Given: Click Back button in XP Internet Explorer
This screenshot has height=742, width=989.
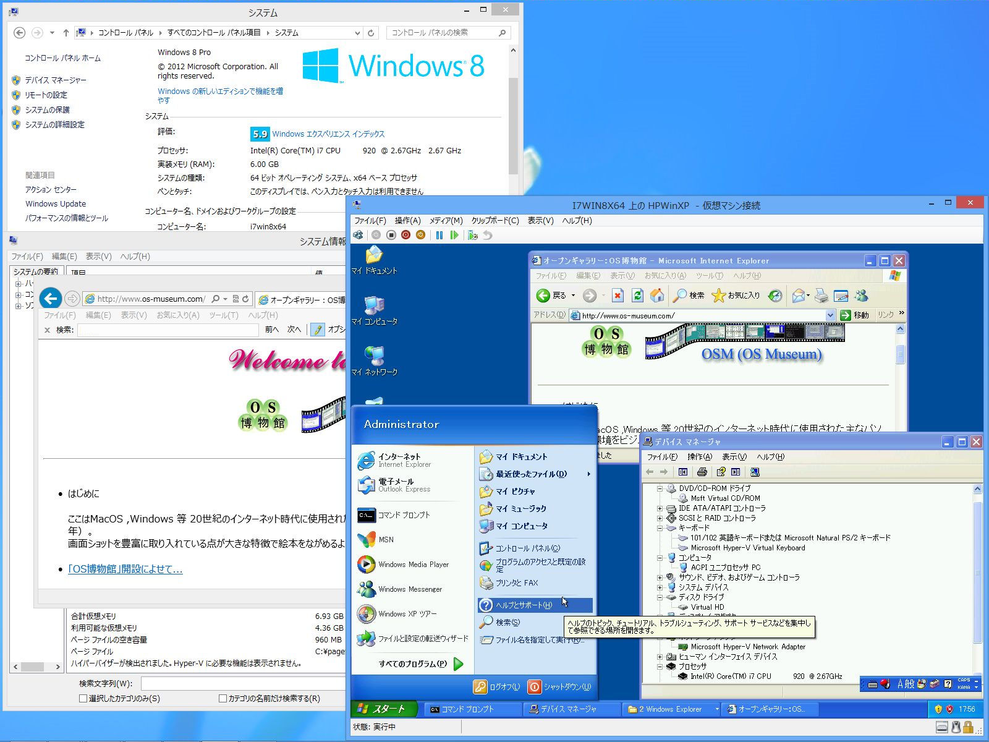Looking at the screenshot, I should [x=551, y=296].
